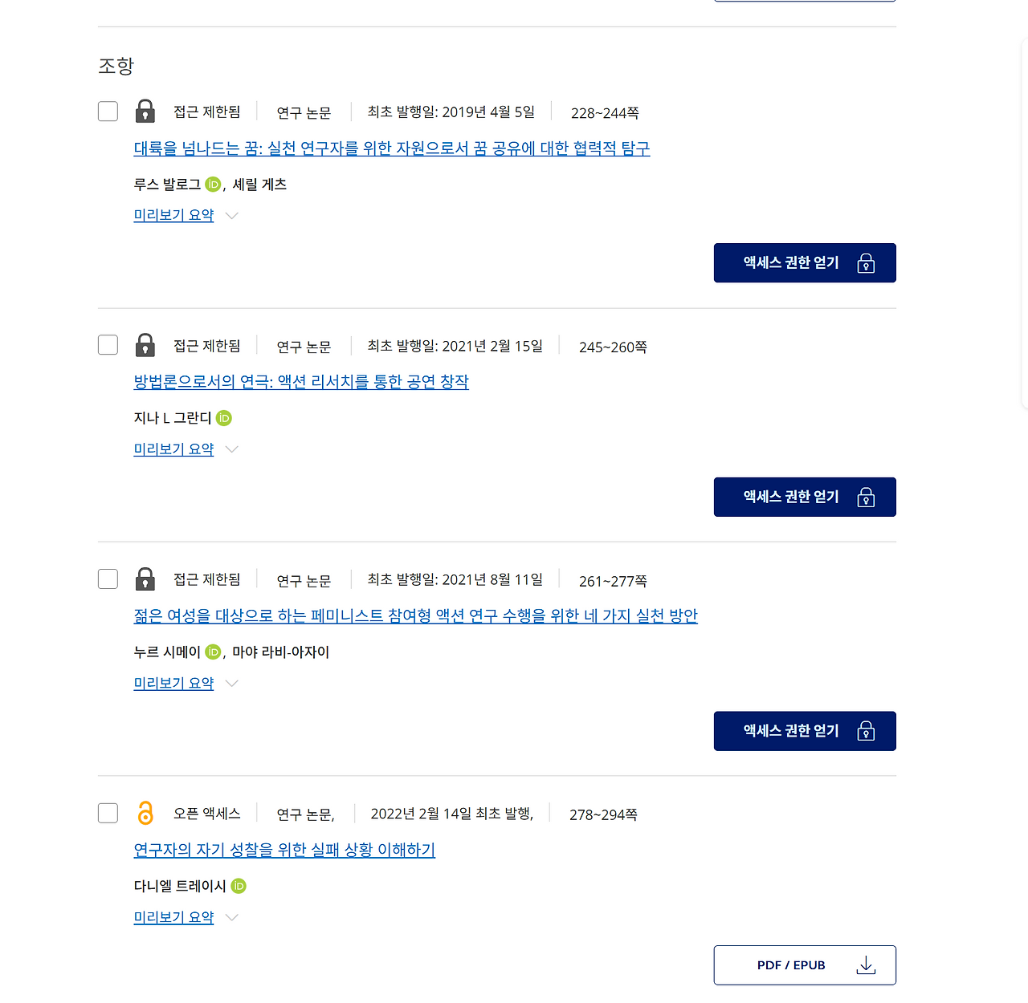Click 액세스 권한 얻기 for 261~277쪽 article
This screenshot has height=1003, width=1028.
tap(805, 731)
